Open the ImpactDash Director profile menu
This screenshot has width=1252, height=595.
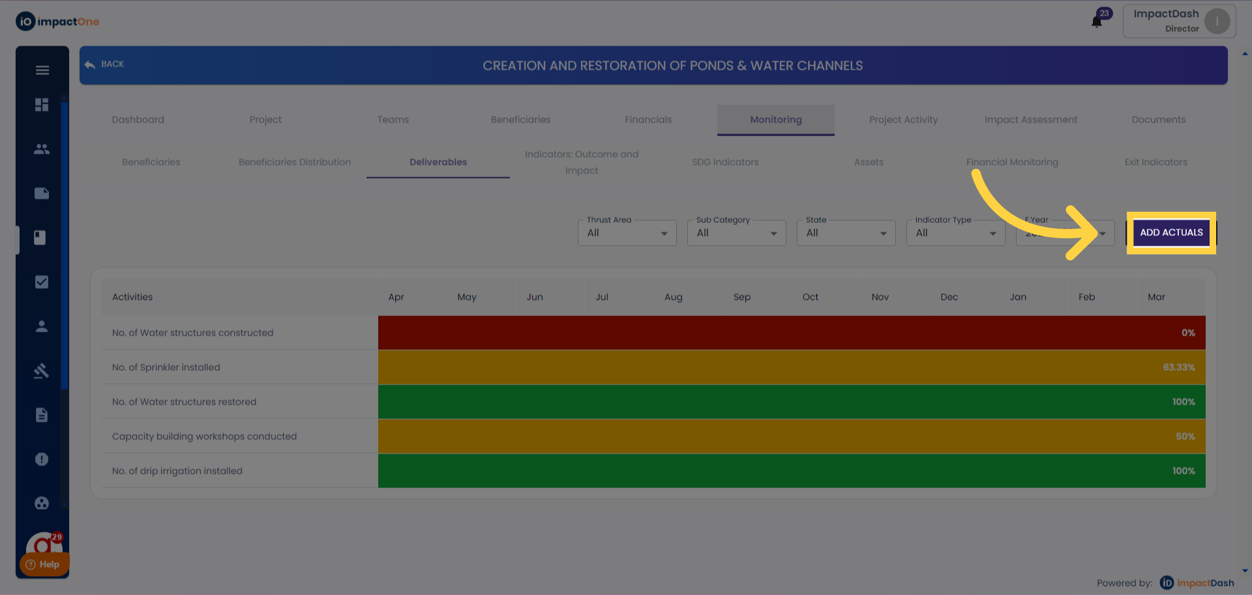[x=1179, y=22]
